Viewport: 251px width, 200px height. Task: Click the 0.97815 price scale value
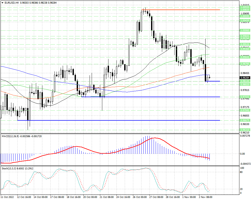245,90
